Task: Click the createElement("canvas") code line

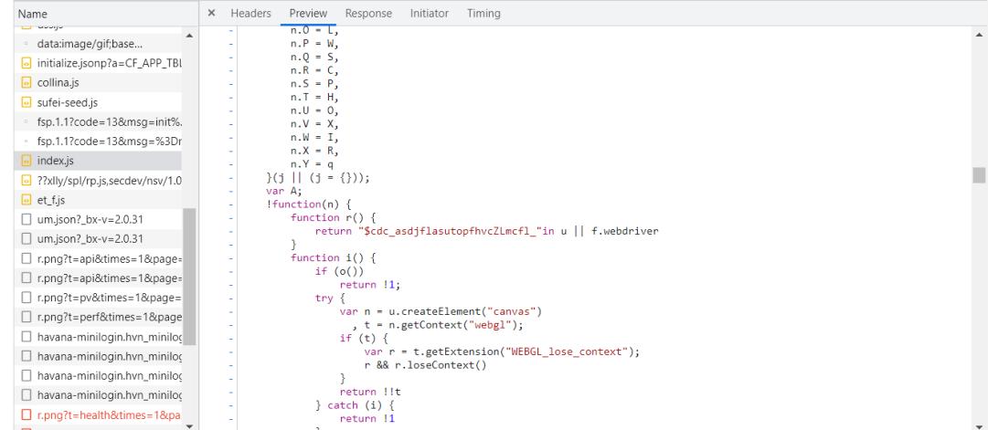Action: click(x=441, y=311)
